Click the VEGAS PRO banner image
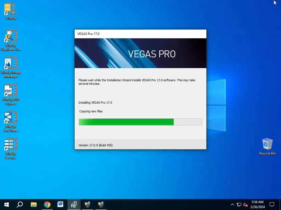This screenshot has height=210, width=281. tap(140, 53)
